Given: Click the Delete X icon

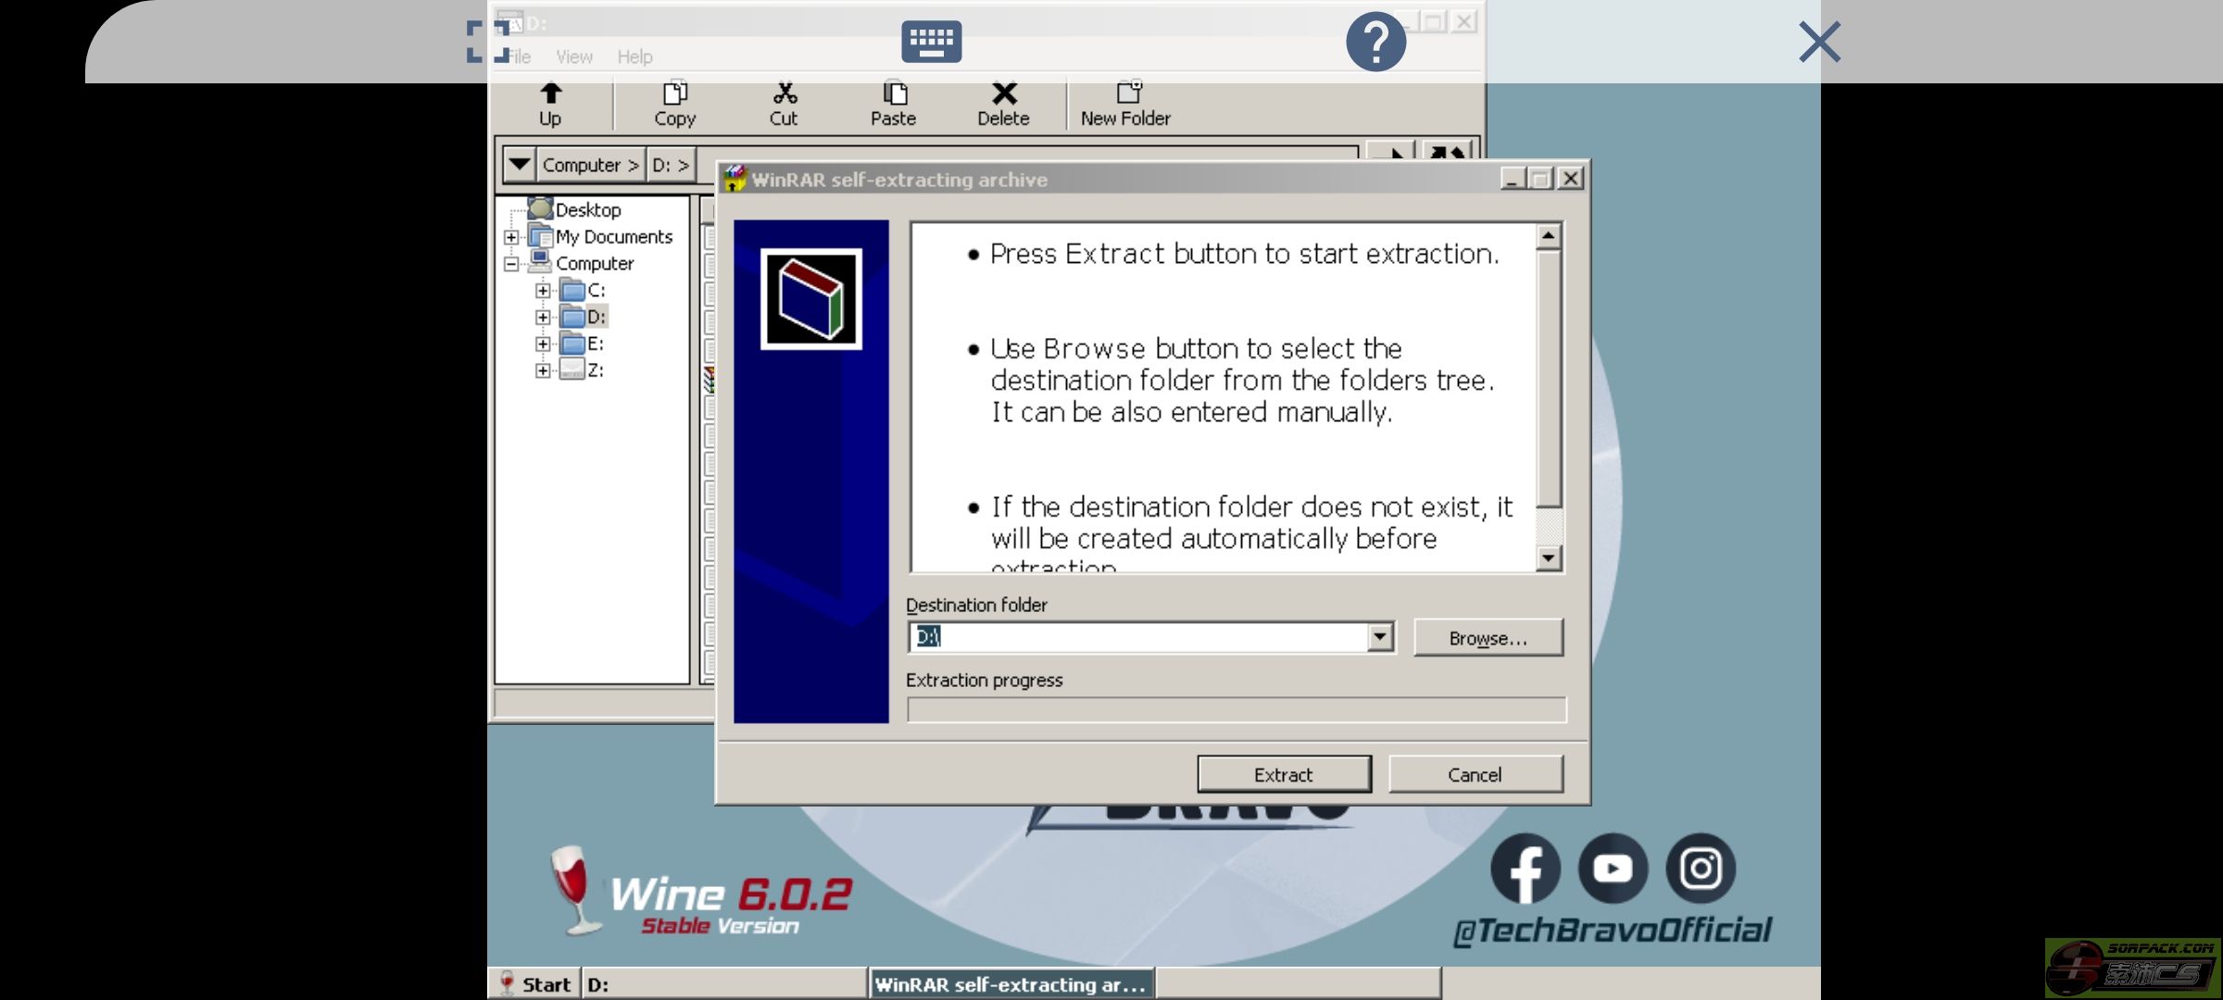Looking at the screenshot, I should pos(1003,94).
